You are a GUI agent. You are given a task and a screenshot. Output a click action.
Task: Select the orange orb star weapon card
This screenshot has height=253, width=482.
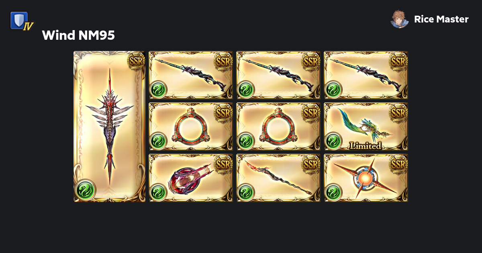366,178
